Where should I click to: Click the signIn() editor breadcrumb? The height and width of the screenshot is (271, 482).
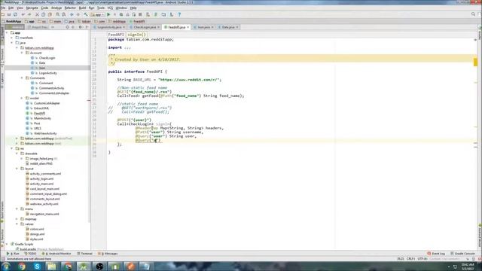[x=136, y=35]
